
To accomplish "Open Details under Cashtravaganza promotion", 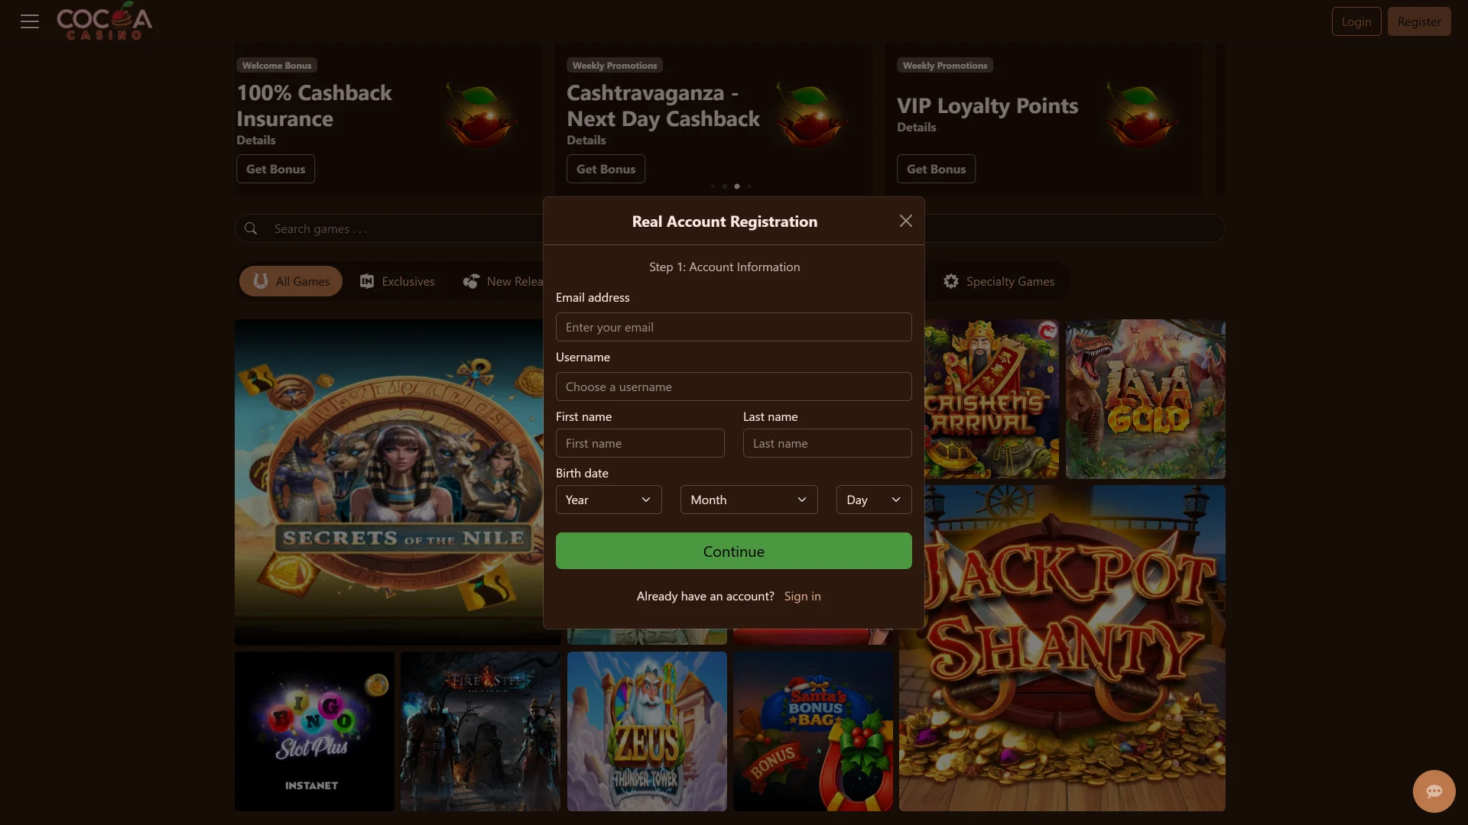I will point(586,140).
